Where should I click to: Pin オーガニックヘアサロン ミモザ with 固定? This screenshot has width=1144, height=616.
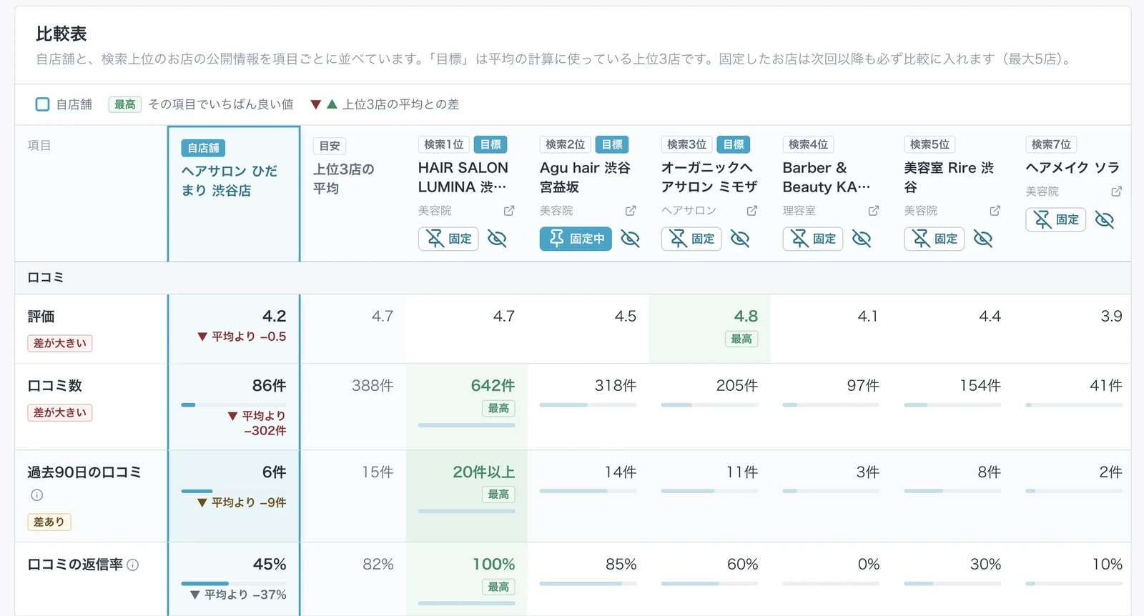click(x=691, y=239)
